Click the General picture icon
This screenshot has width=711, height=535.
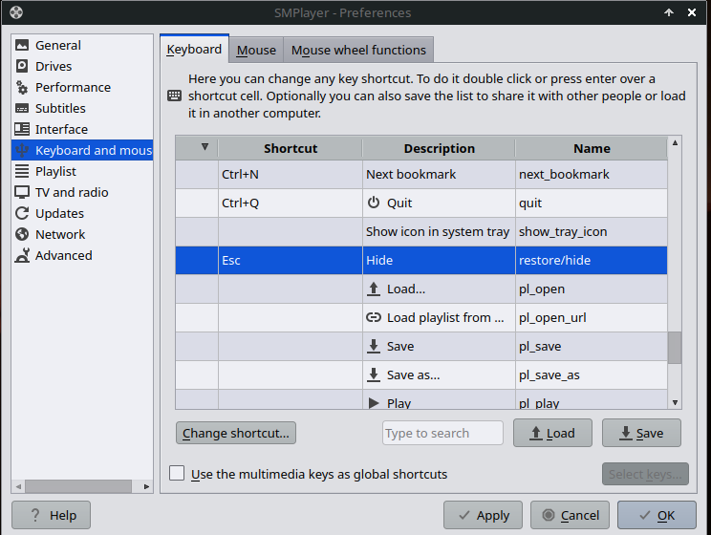click(22, 45)
